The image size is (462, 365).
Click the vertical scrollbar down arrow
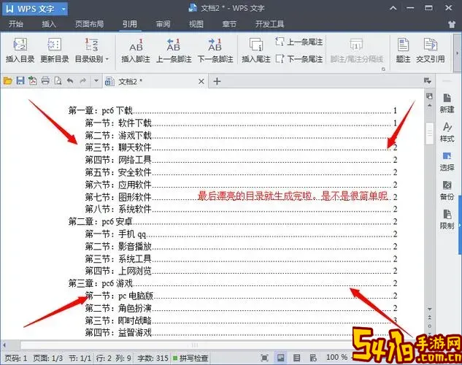pos(430,309)
